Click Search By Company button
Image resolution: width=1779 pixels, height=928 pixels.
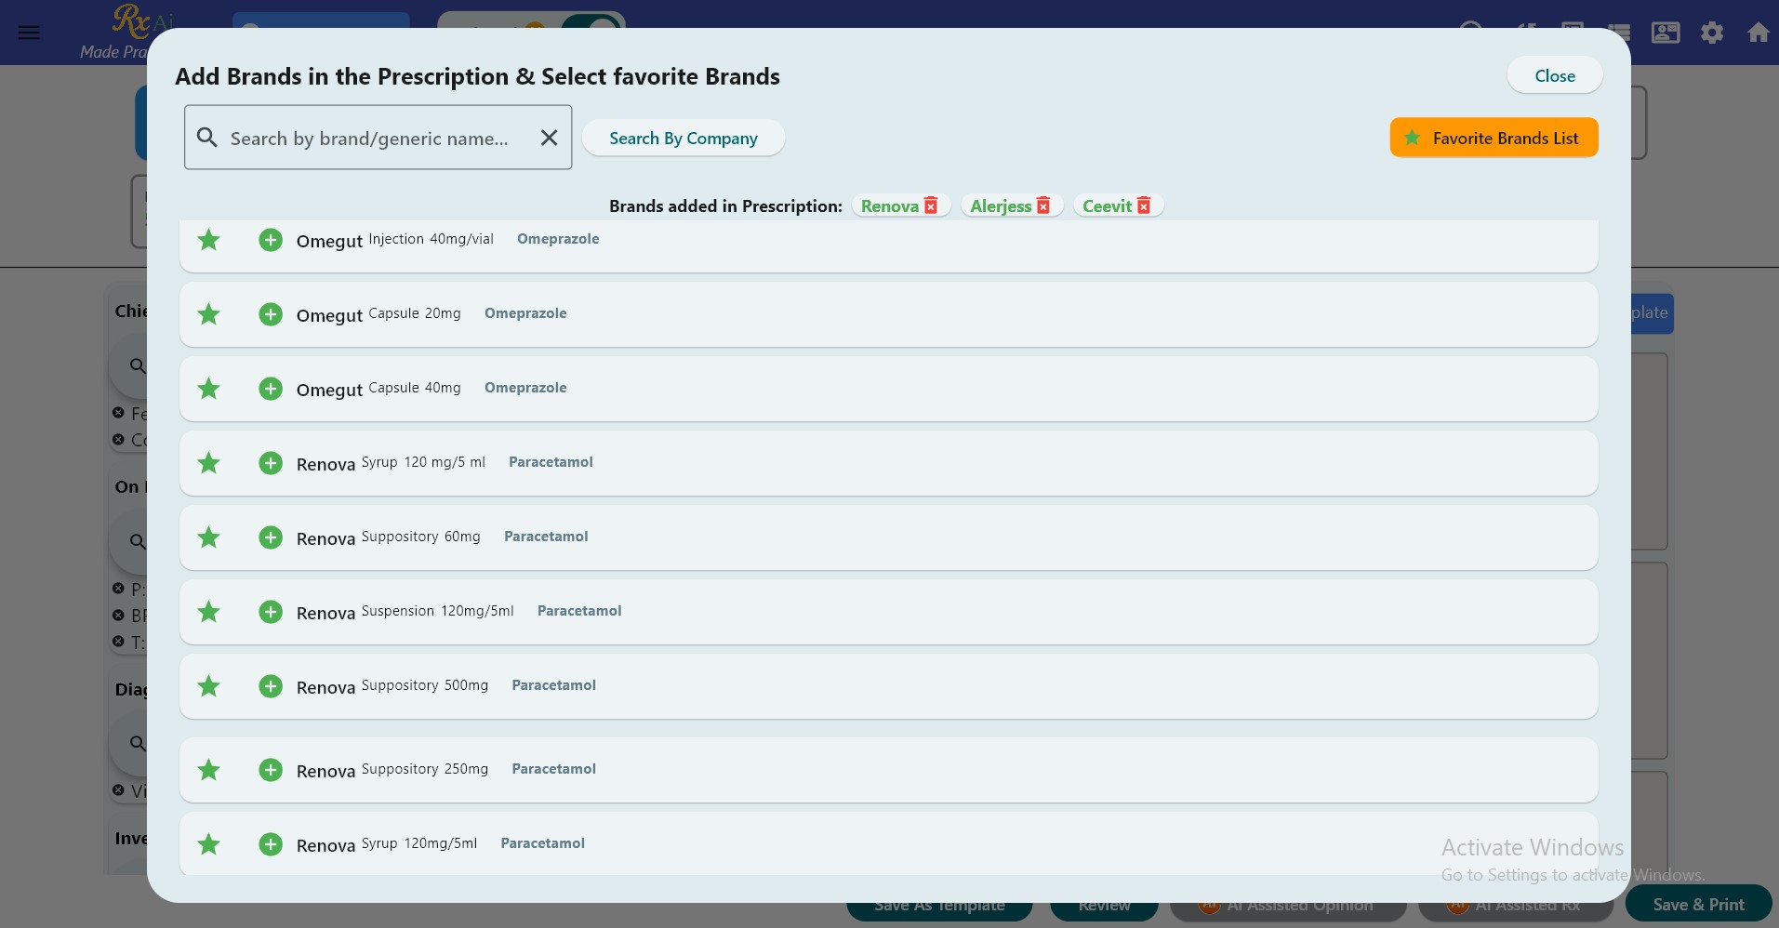[x=683, y=138]
